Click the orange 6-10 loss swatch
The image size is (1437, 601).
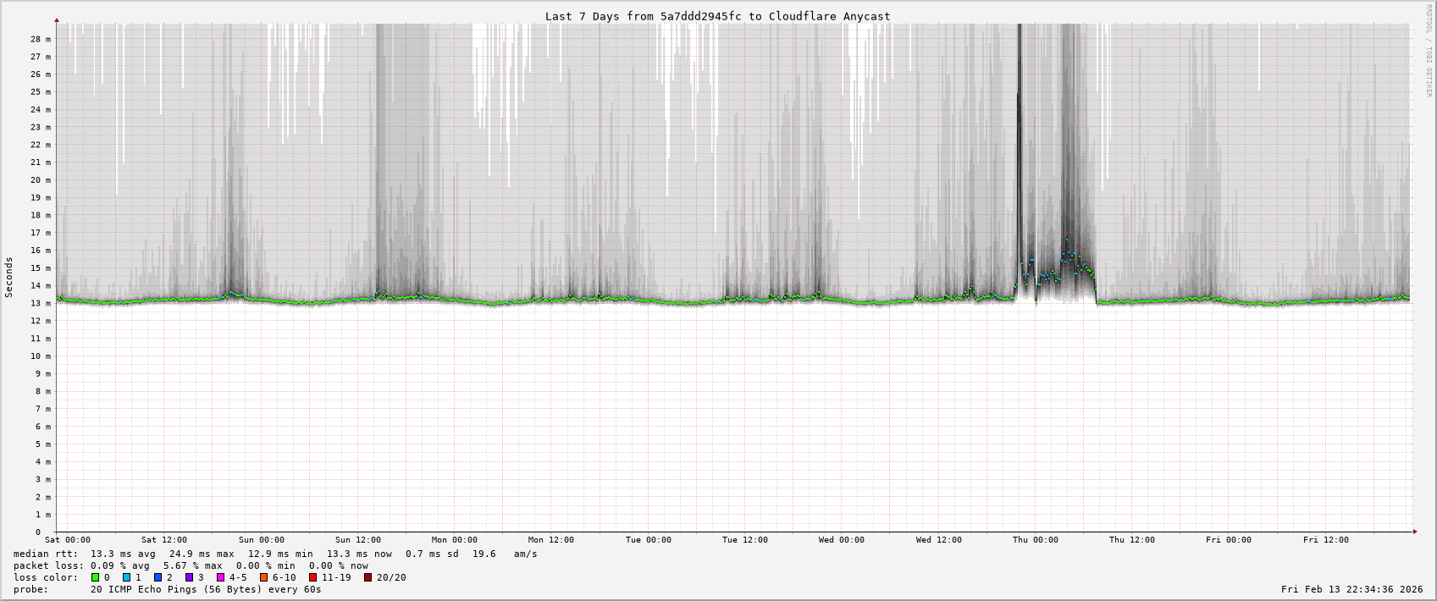(x=263, y=577)
